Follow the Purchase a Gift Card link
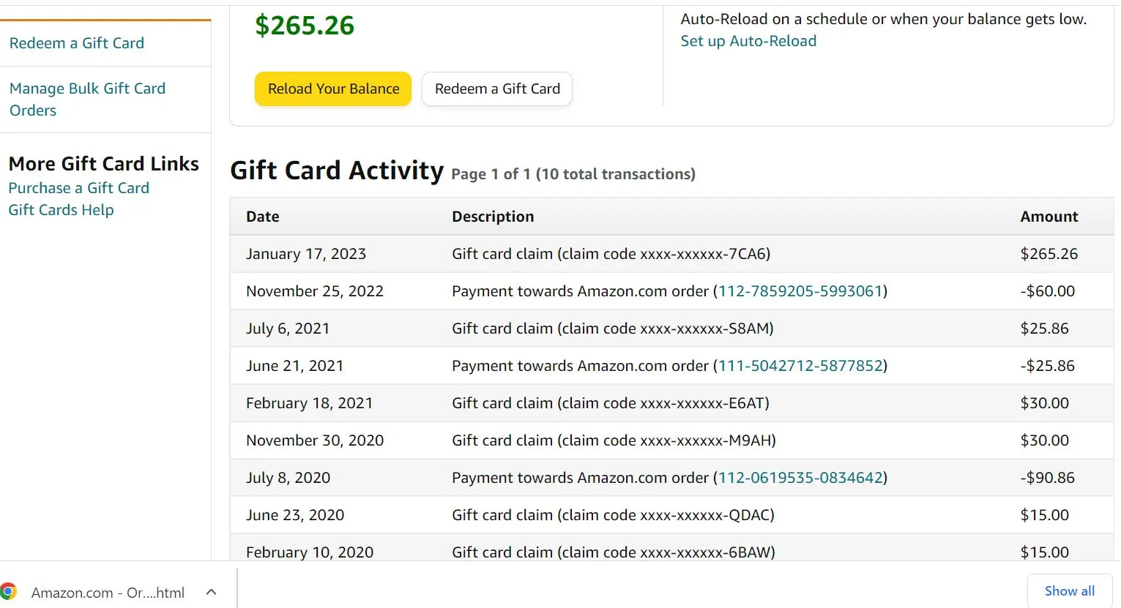1121x608 pixels. 79,188
